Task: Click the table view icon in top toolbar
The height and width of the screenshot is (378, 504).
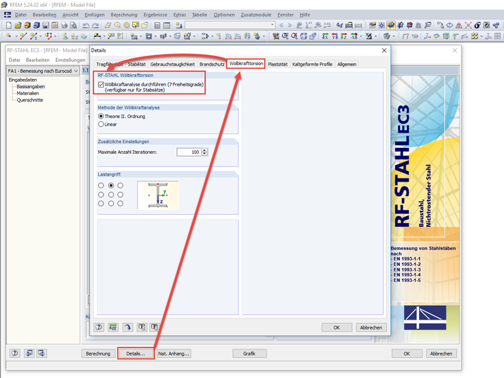Action: [166, 25]
